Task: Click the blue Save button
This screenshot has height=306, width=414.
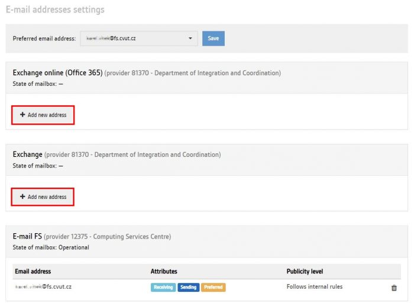Action: pos(214,38)
